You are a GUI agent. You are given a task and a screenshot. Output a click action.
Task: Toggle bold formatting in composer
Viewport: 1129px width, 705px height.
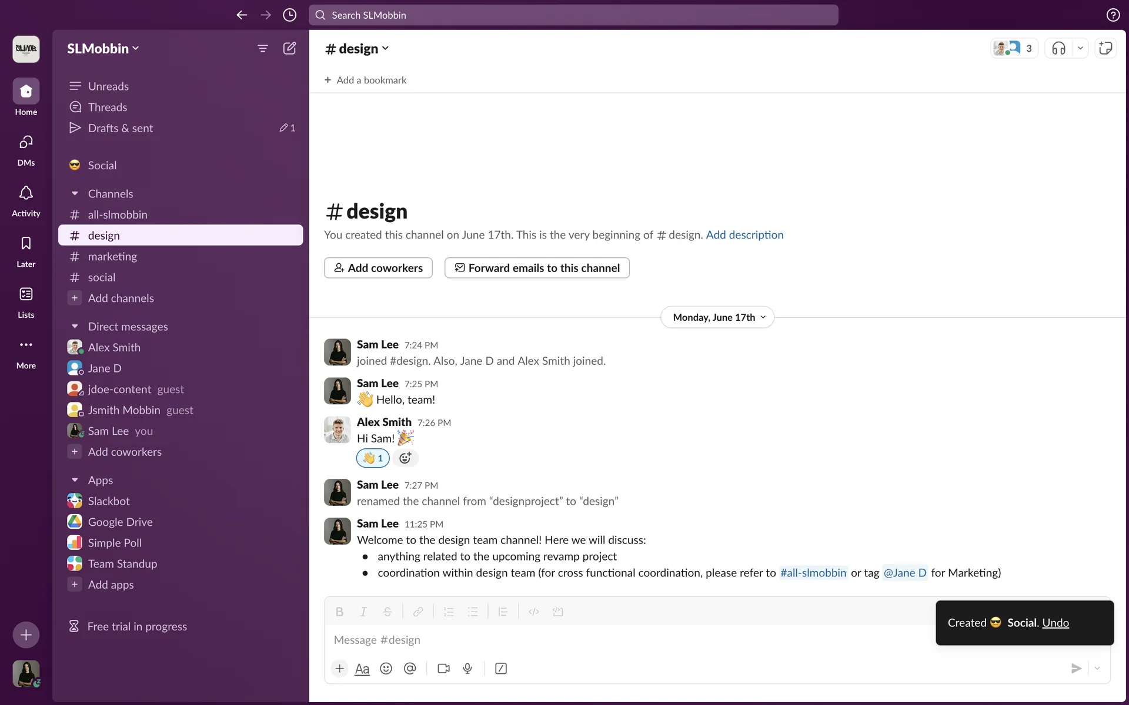point(339,612)
